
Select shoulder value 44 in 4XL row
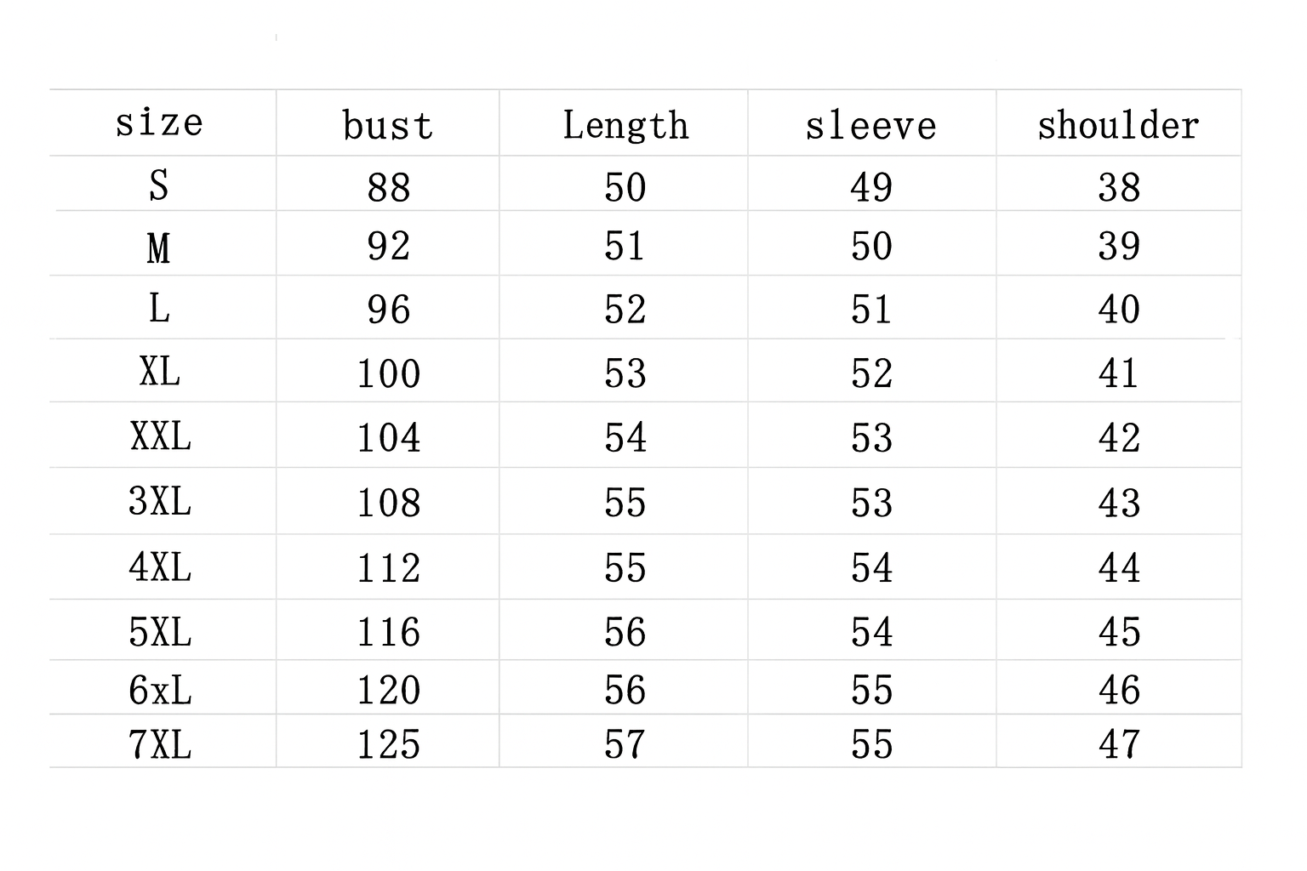point(1119,567)
